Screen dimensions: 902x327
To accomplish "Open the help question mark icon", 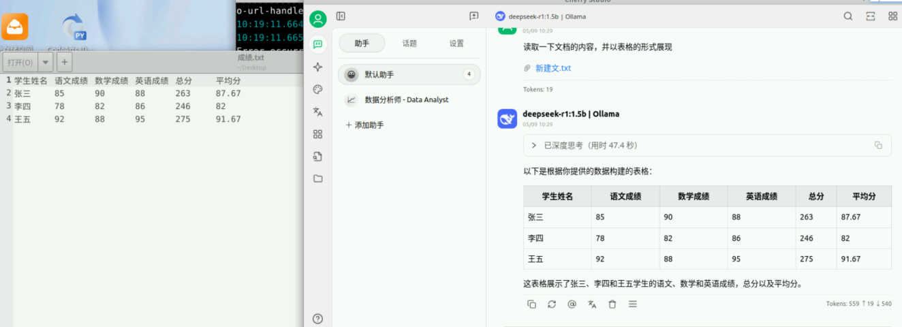I will coord(317,318).
